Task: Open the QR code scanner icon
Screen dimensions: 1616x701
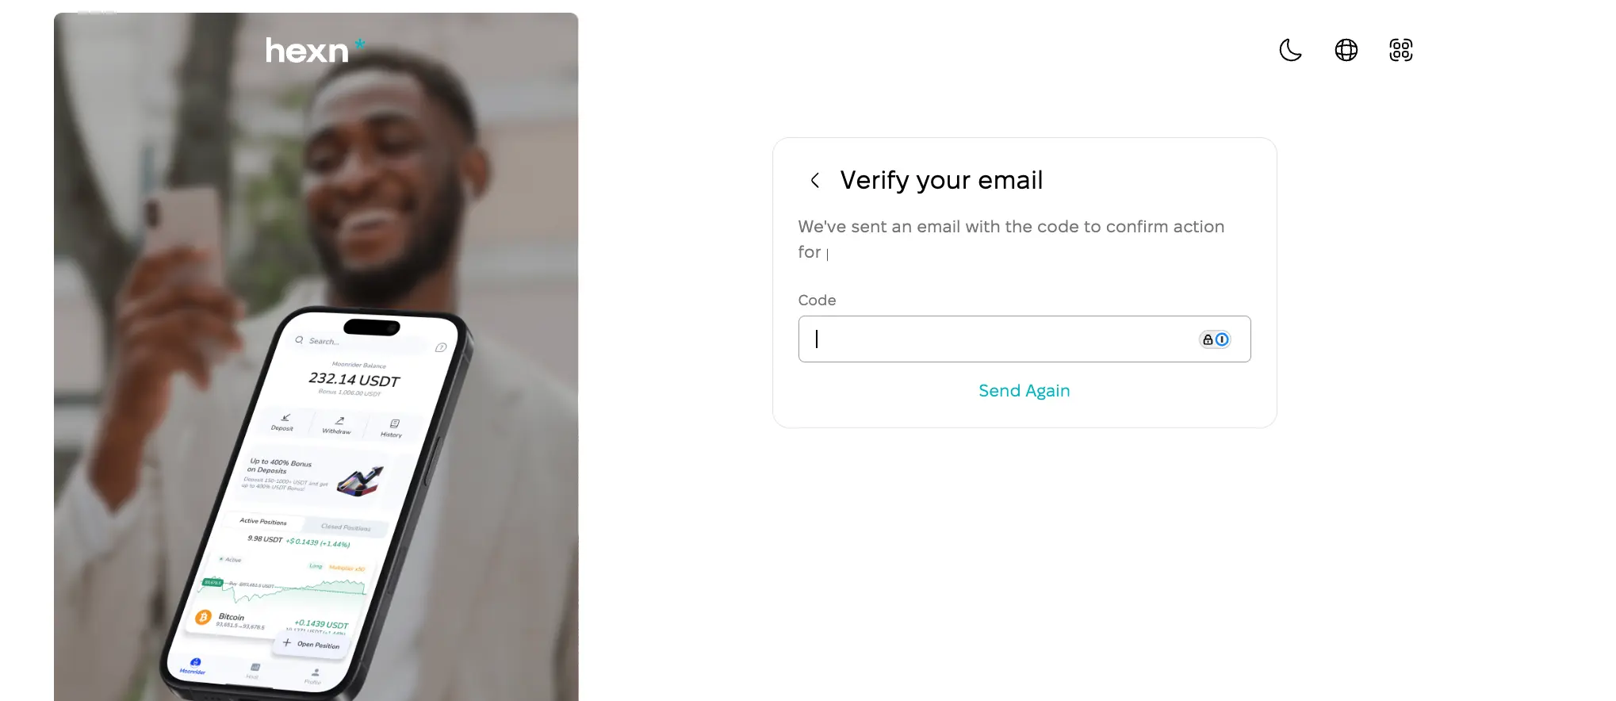Action: pos(1401,50)
